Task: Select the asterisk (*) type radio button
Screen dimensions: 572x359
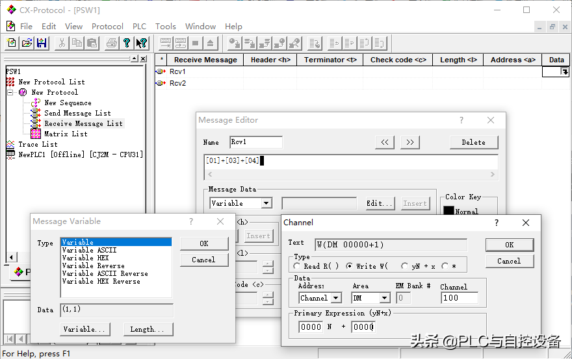Action: [445, 266]
